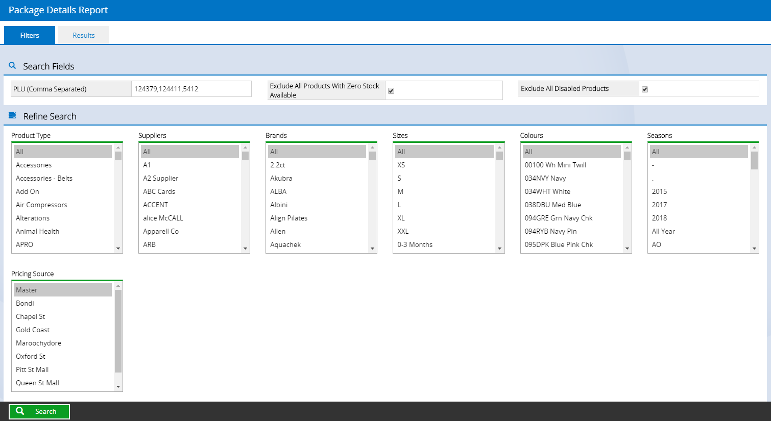Select Animal Health product type
This screenshot has height=421, width=771.
click(63, 231)
